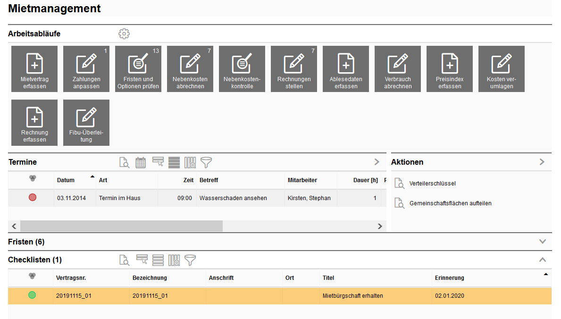Click the Termine search document icon

point(124,162)
